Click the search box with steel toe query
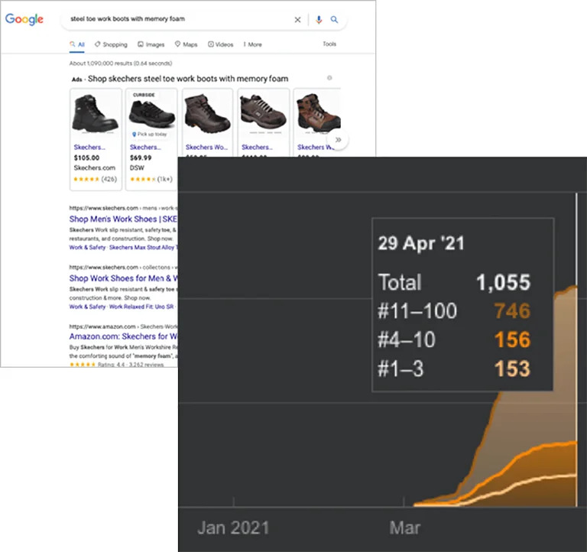This screenshot has height=552, width=587. pyautogui.click(x=204, y=19)
